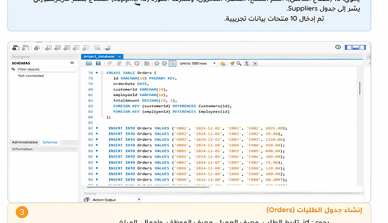
Task: Execute the script with the lightning icon
Action: [x=110, y=64]
